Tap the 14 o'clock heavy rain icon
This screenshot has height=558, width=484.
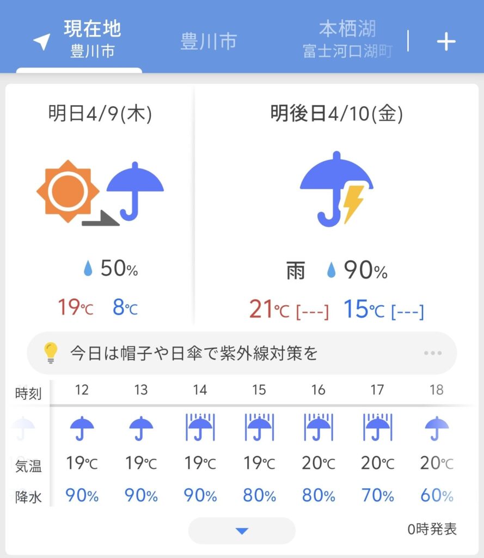pos(200,427)
